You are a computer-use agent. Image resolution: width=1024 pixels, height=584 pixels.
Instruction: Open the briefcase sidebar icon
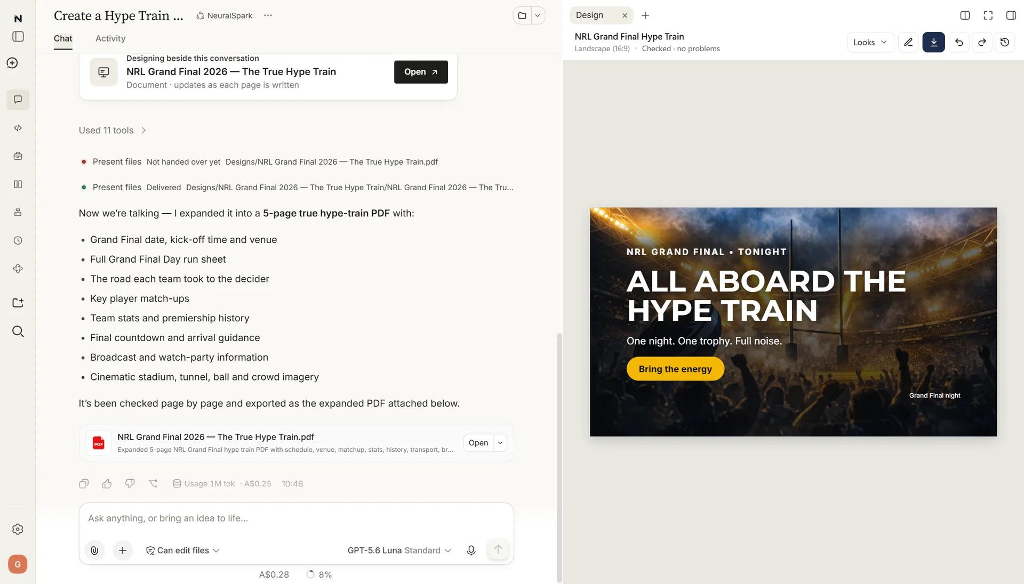(18, 156)
